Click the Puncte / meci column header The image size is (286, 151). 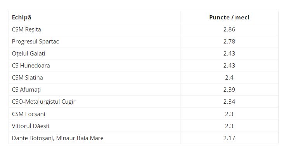tap(229, 17)
